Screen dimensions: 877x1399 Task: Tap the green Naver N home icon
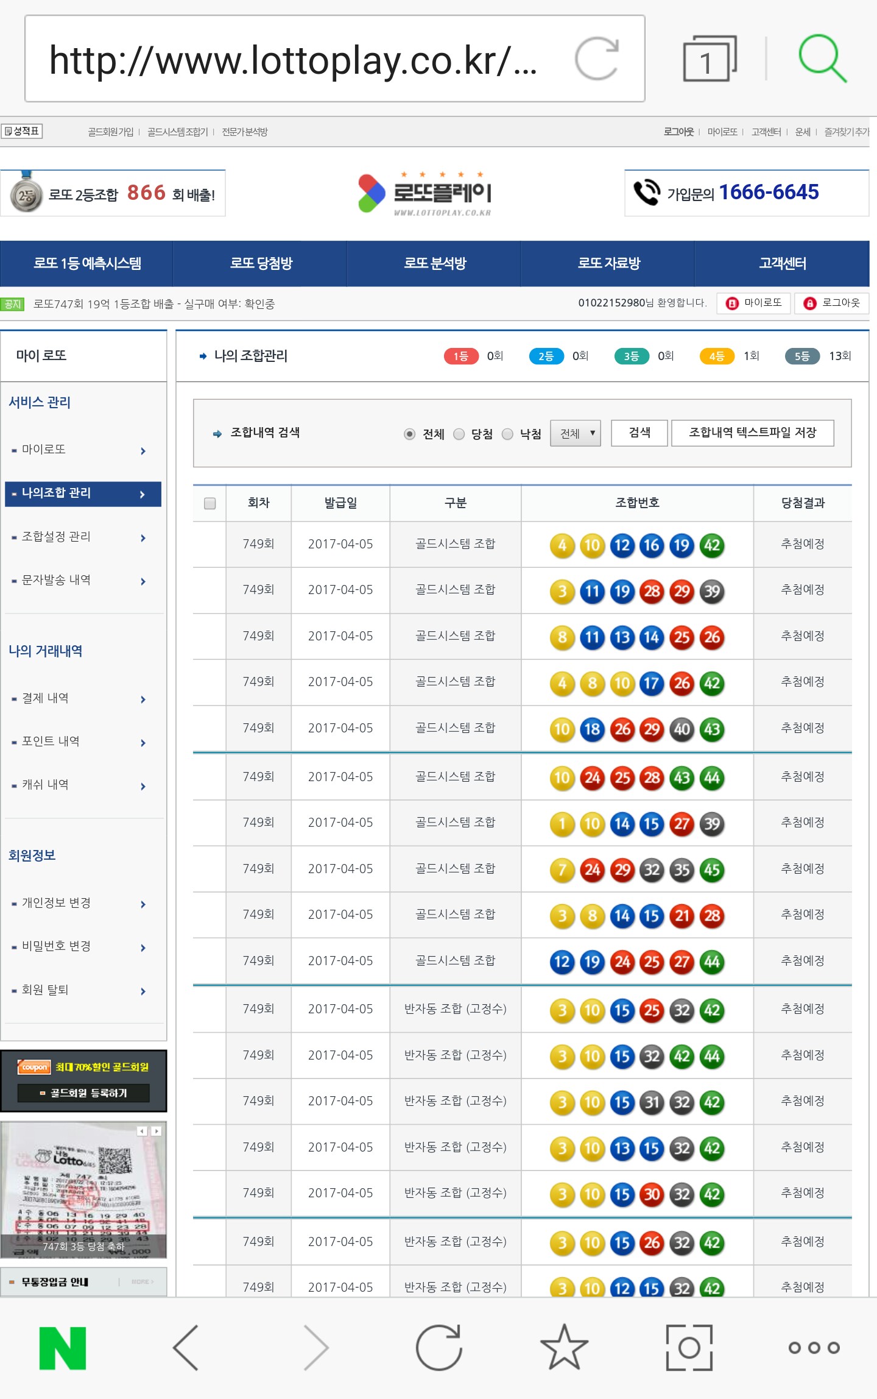click(63, 1348)
